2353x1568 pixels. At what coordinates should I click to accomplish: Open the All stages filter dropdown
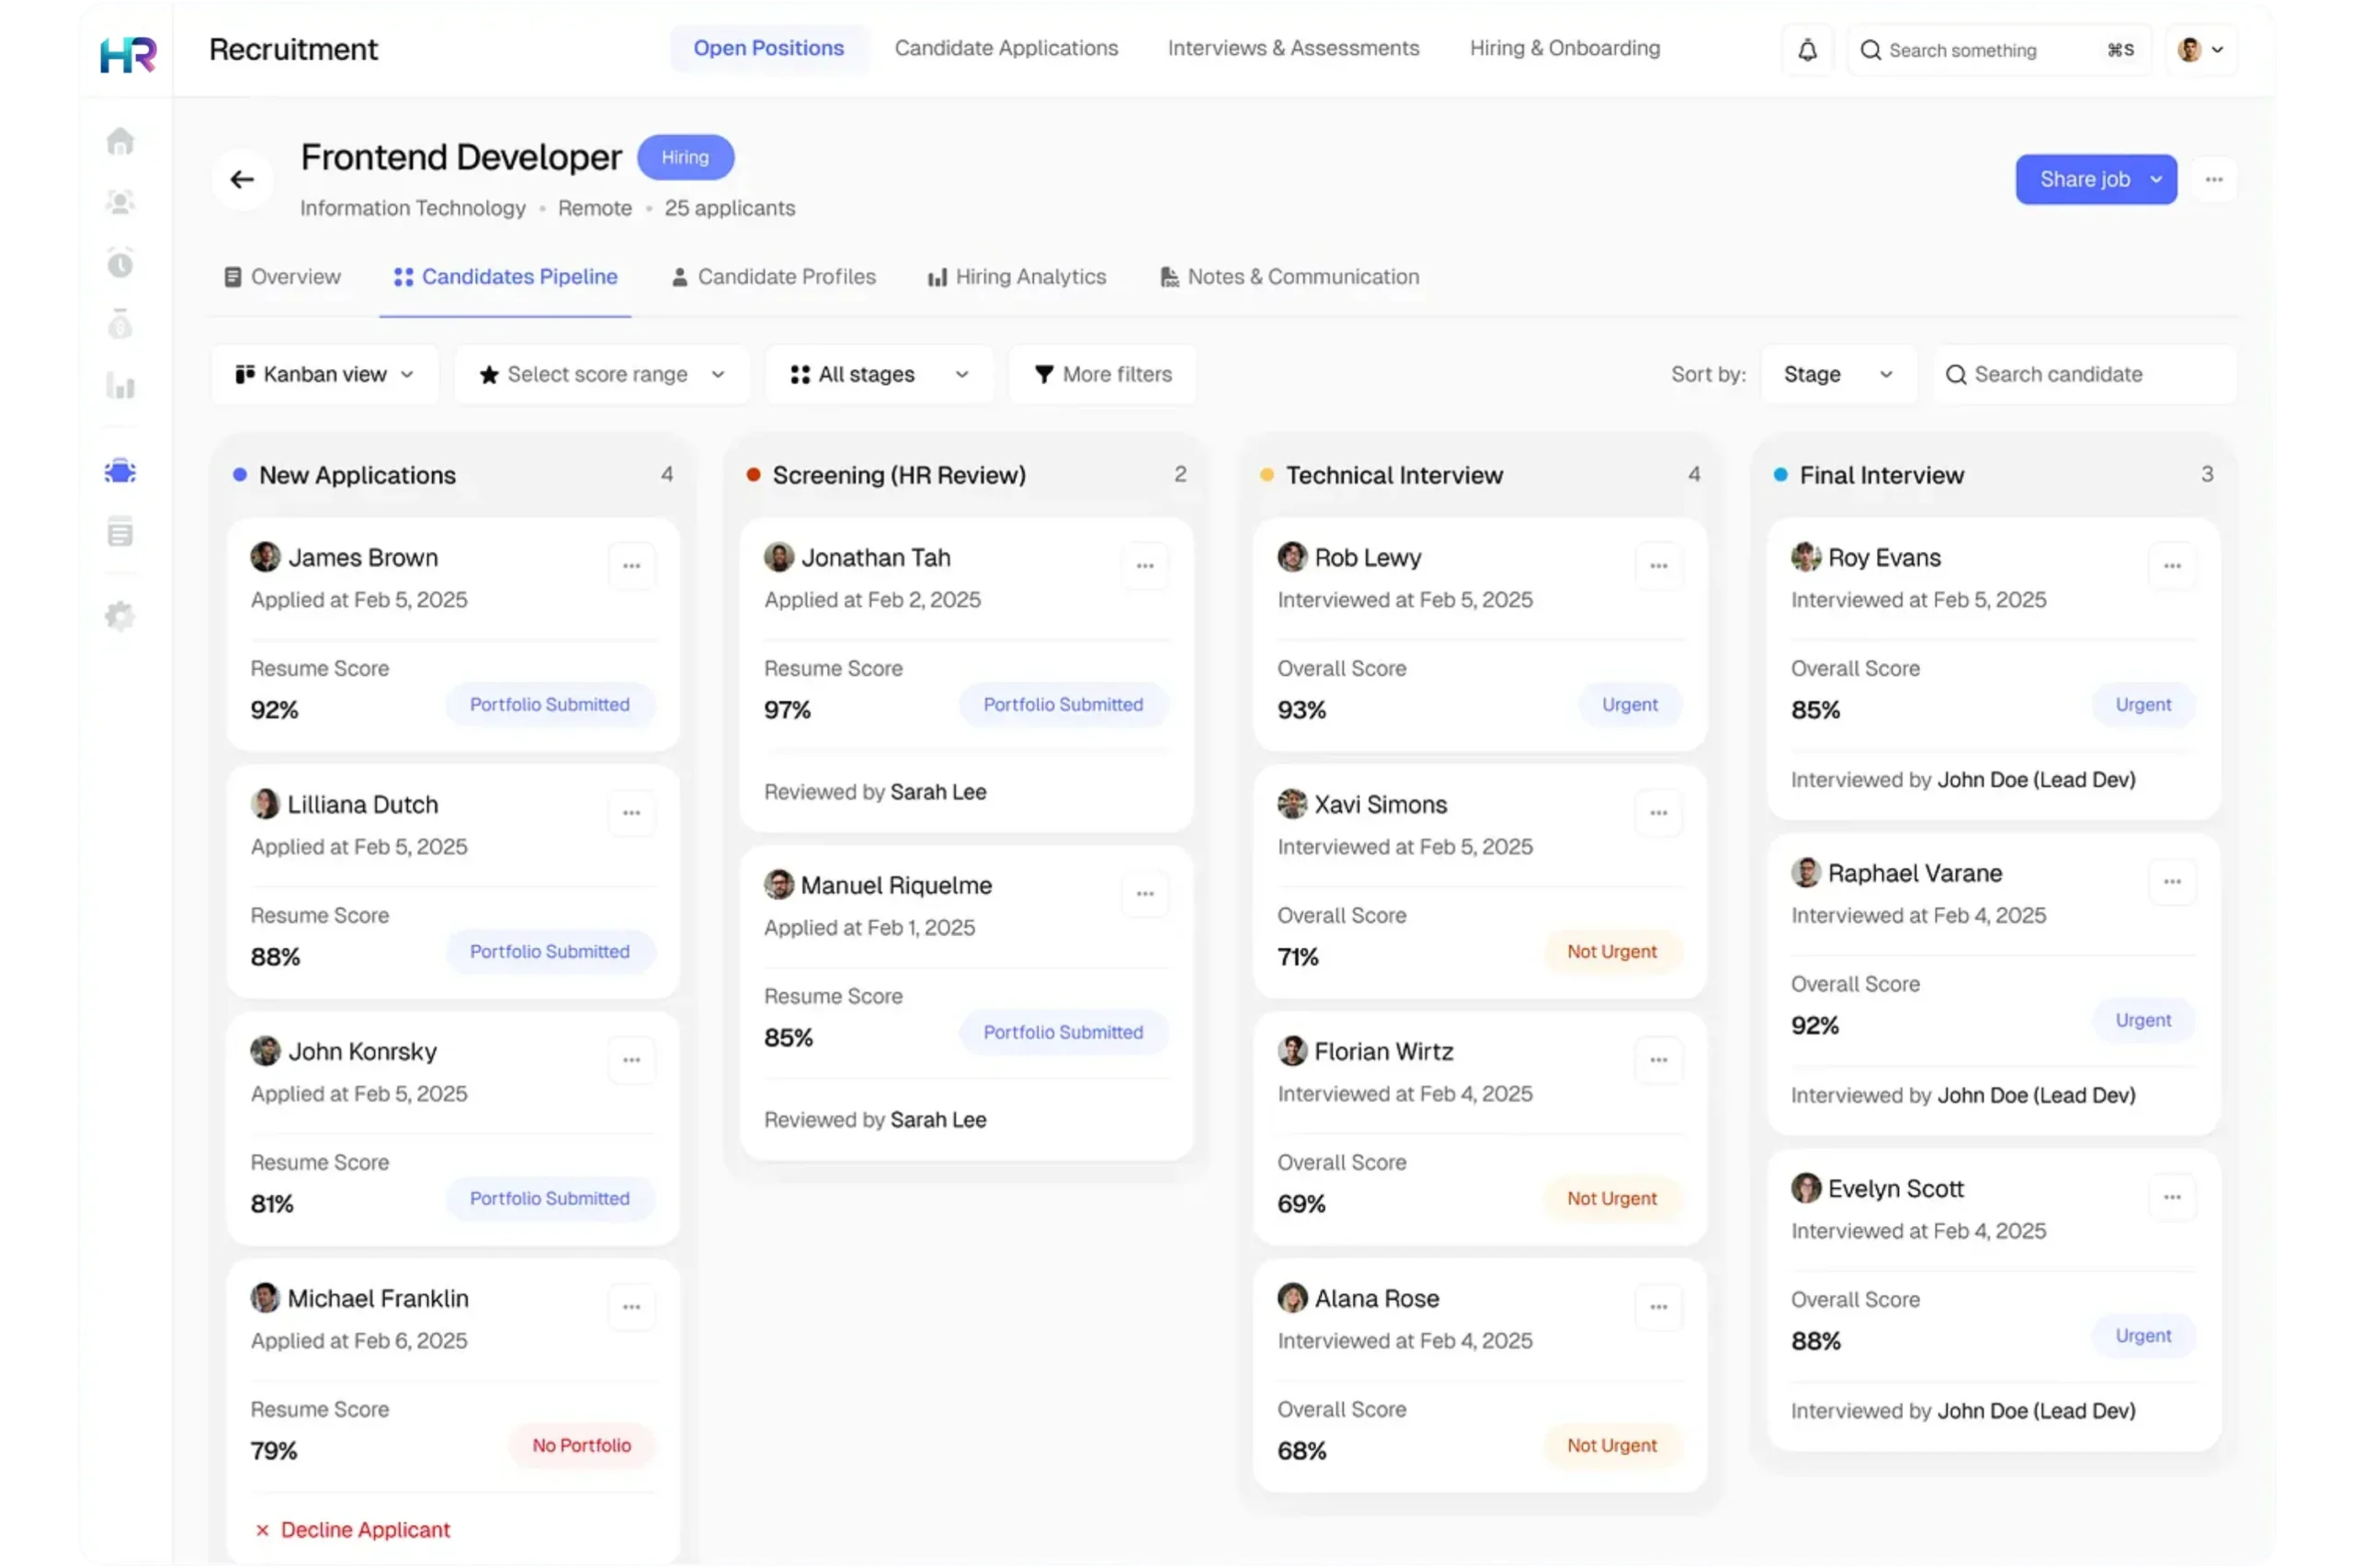pyautogui.click(x=879, y=374)
